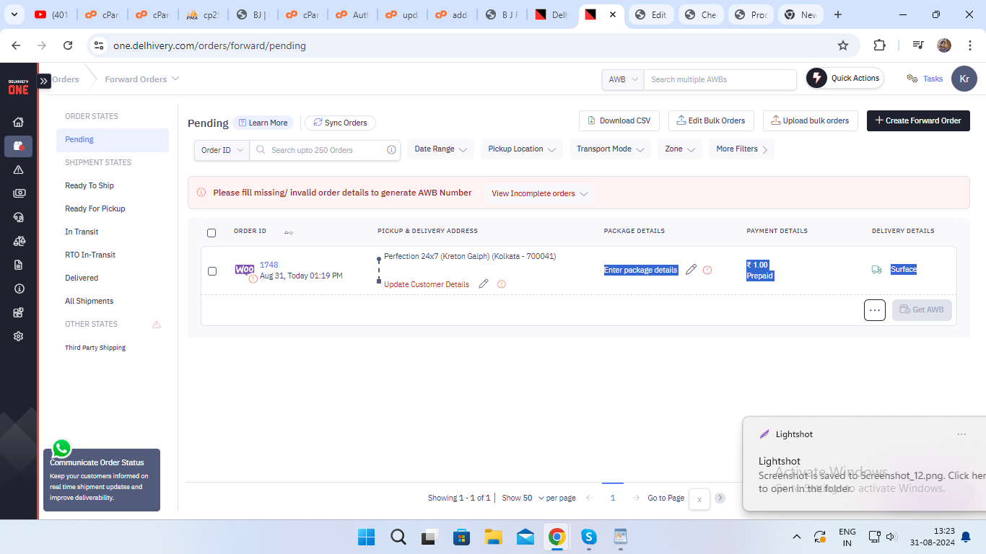This screenshot has height=554, width=986.
Task: Click the Download CSV button
Action: (x=619, y=120)
